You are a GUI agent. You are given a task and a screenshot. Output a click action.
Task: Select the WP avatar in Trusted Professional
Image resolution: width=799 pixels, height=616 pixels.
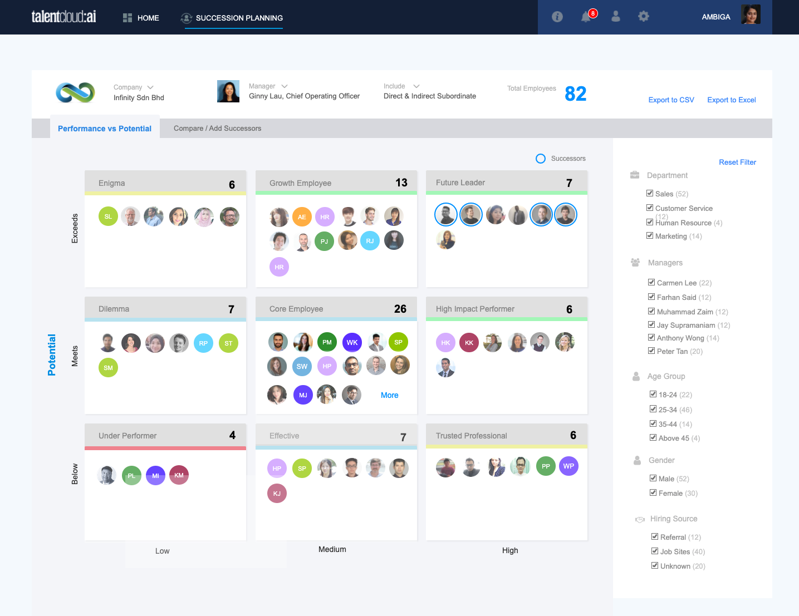[568, 466]
